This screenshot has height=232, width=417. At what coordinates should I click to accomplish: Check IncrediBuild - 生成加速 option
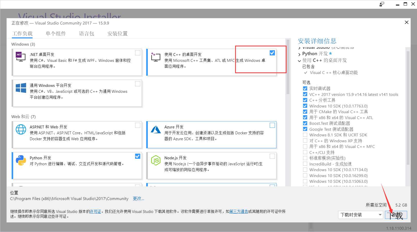click(x=305, y=164)
